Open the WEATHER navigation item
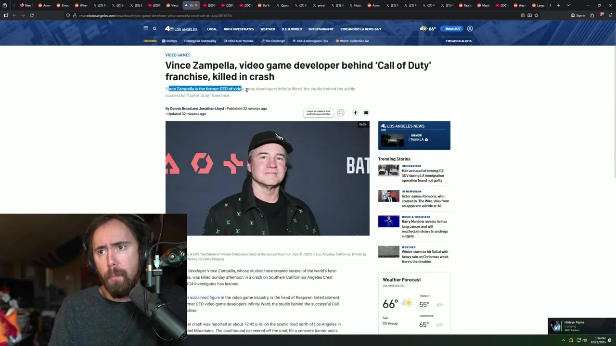The image size is (616, 346). [x=268, y=29]
